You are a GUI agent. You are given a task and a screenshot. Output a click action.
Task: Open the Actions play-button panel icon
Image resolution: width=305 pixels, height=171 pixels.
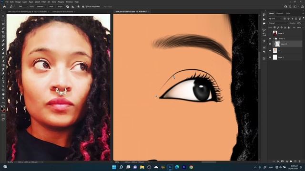264,19
